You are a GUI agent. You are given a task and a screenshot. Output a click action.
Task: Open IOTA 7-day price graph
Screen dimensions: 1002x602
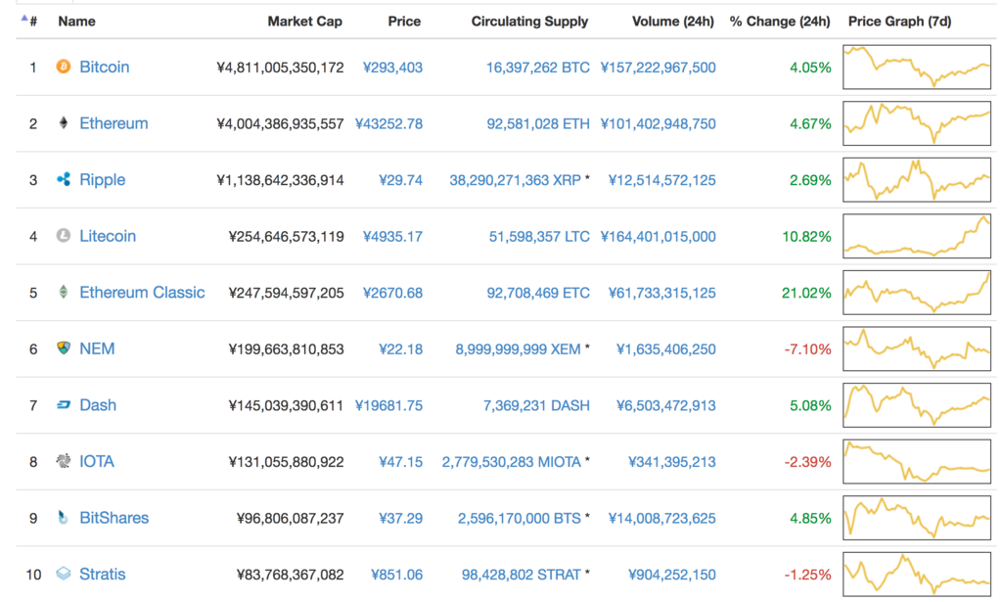tap(917, 461)
